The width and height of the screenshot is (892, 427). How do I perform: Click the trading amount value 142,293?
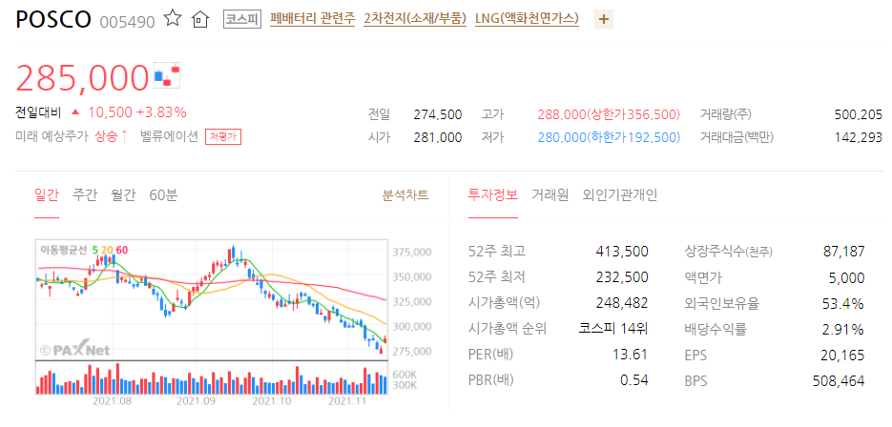[x=858, y=137]
